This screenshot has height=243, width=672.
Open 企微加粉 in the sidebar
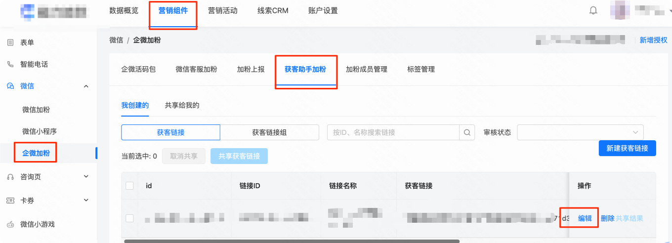coord(36,153)
